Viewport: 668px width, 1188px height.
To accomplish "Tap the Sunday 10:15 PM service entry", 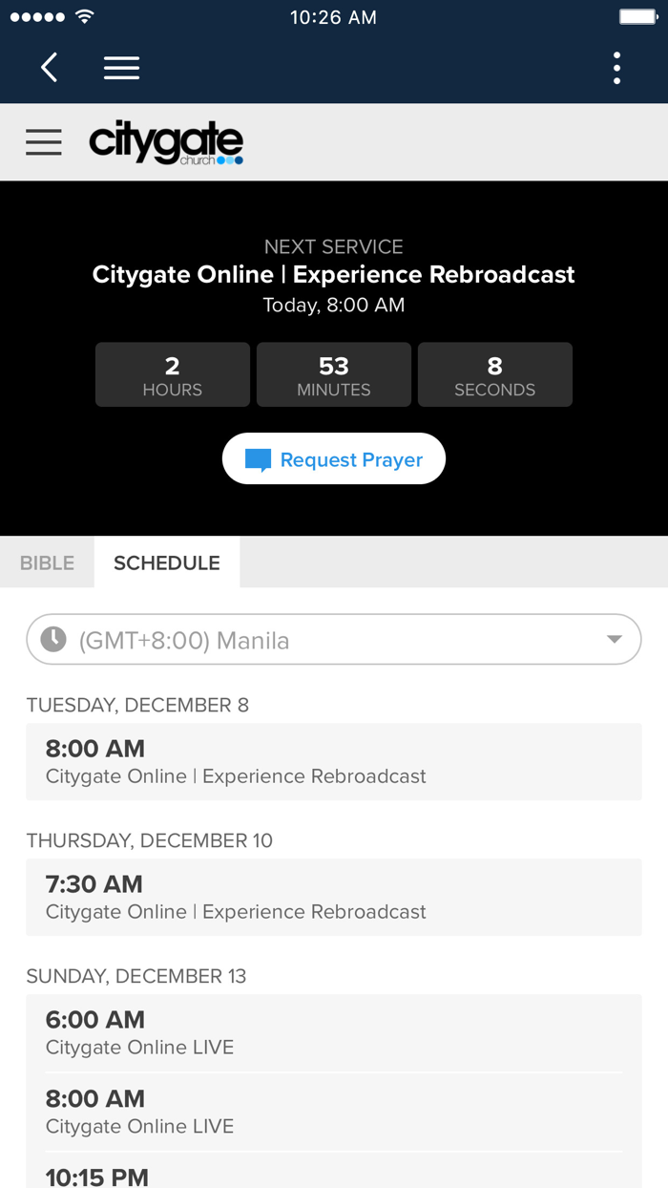I will (x=334, y=1175).
